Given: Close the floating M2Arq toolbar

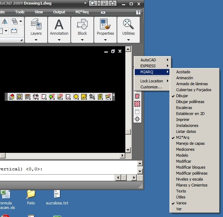Looking at the screenshot, I should click(113, 95).
